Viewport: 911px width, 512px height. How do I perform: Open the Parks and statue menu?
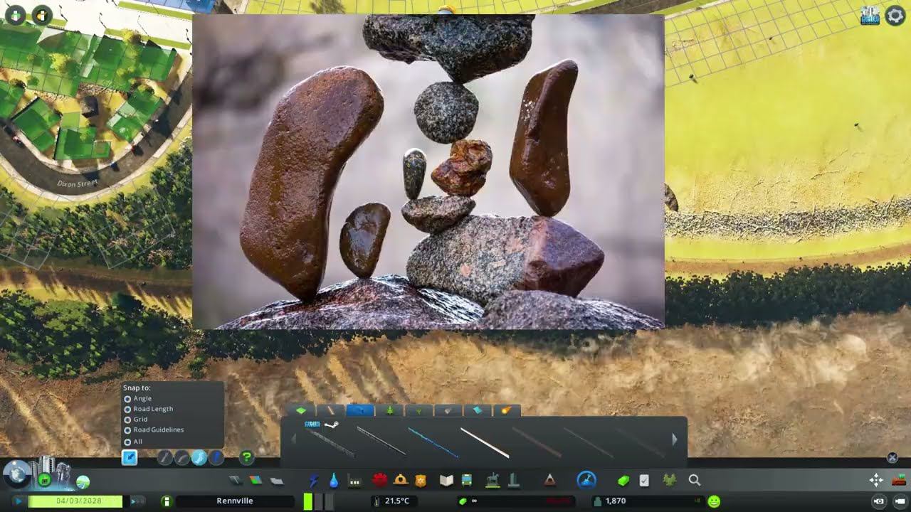pyautogui.click(x=492, y=481)
